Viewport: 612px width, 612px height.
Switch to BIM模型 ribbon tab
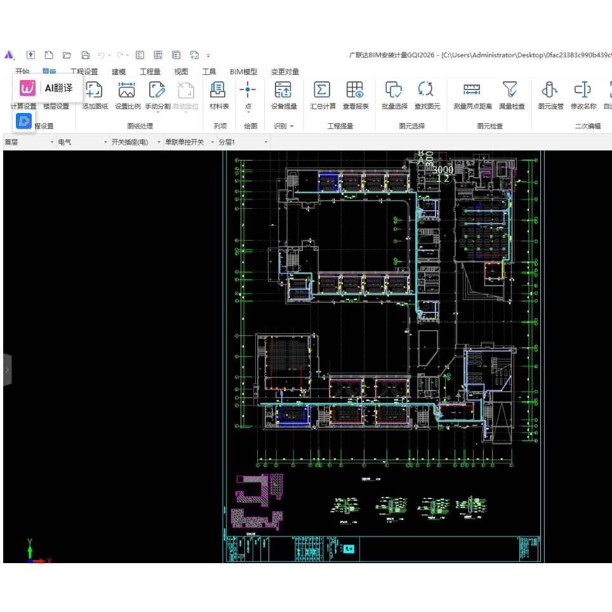[x=244, y=72]
